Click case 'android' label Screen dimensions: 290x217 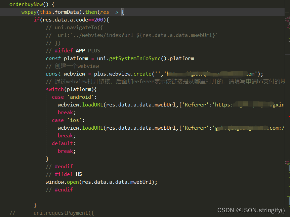point(74,97)
